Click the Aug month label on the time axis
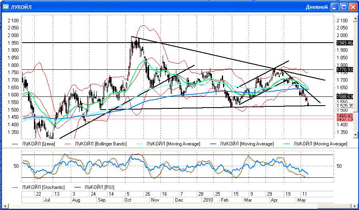359x210 pixels. click(x=76, y=200)
